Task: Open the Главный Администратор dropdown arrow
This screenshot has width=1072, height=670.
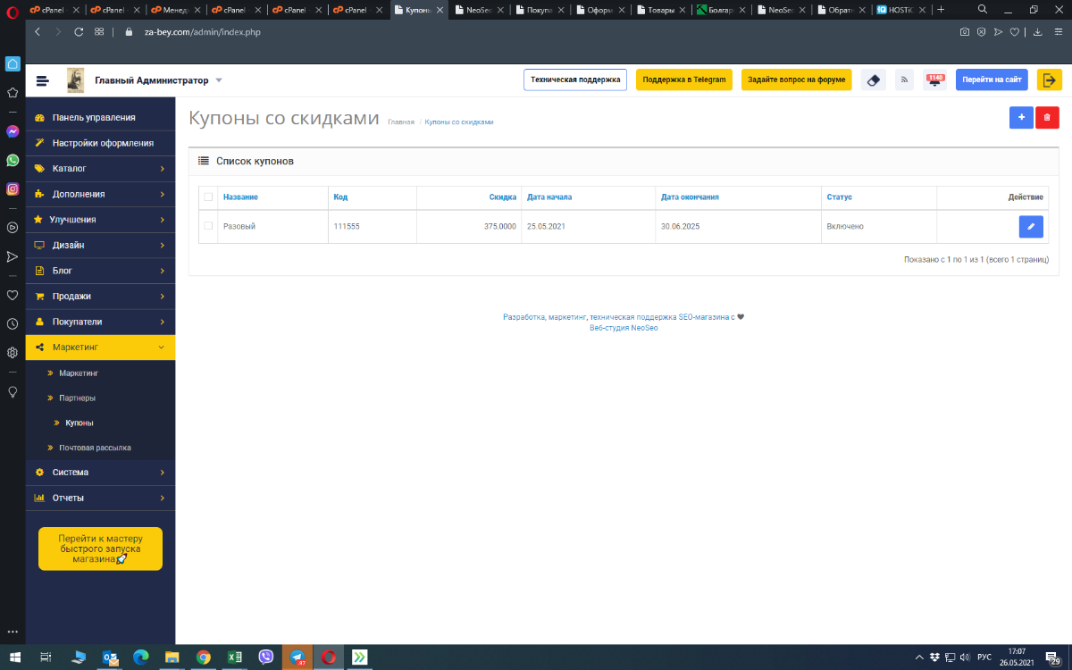Action: pyautogui.click(x=219, y=80)
